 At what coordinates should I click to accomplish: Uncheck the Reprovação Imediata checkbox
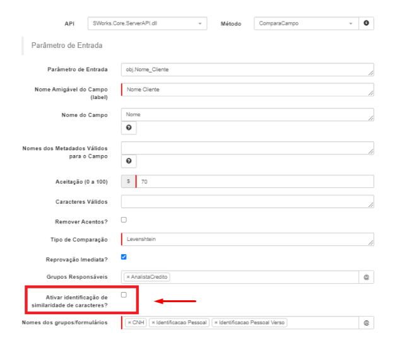click(124, 257)
